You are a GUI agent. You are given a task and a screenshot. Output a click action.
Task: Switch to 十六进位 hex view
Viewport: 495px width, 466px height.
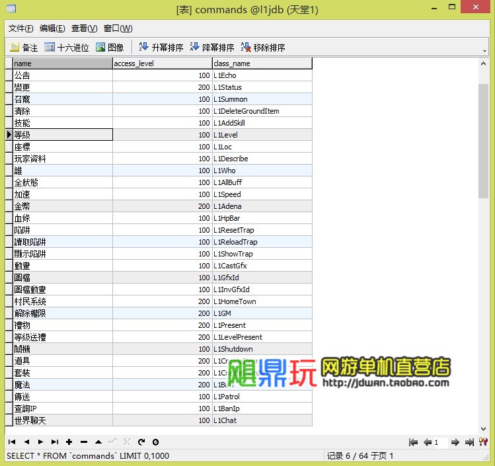67,48
